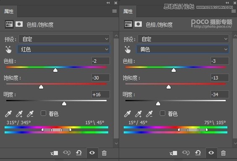Click left panel scrollbar up arrow
The width and height of the screenshot is (237, 161).
[x=116, y=36]
